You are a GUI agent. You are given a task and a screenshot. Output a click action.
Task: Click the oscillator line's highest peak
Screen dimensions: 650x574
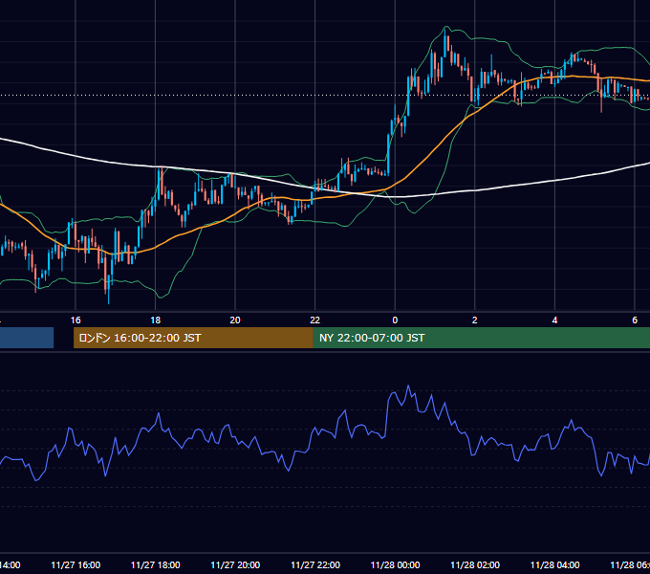coord(408,386)
